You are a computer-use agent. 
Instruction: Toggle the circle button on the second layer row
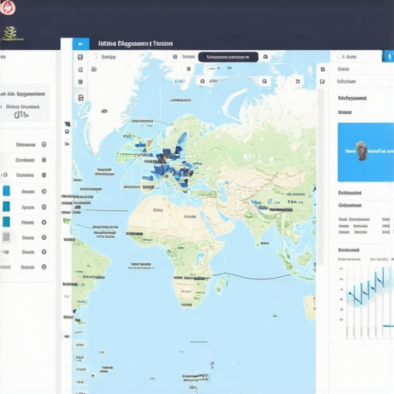coord(44,160)
